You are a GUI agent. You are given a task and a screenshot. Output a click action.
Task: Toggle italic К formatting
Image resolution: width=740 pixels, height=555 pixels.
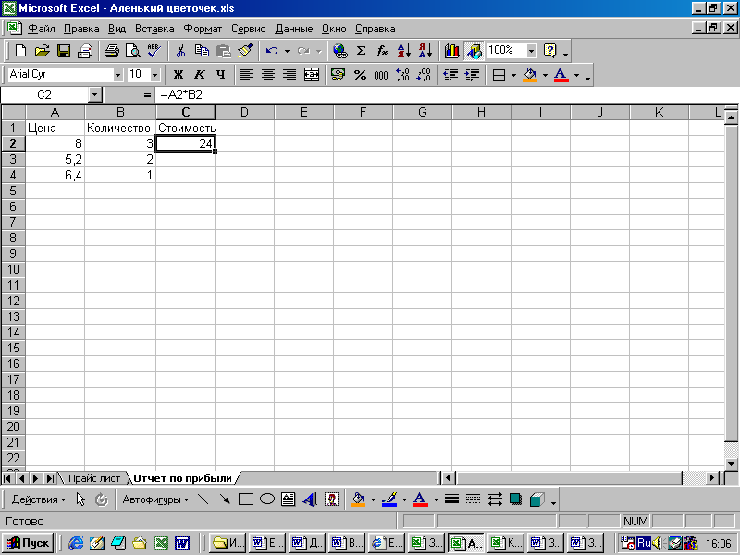point(200,75)
